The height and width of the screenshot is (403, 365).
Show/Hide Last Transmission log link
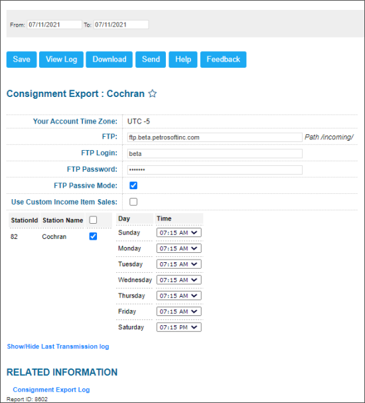click(x=58, y=347)
